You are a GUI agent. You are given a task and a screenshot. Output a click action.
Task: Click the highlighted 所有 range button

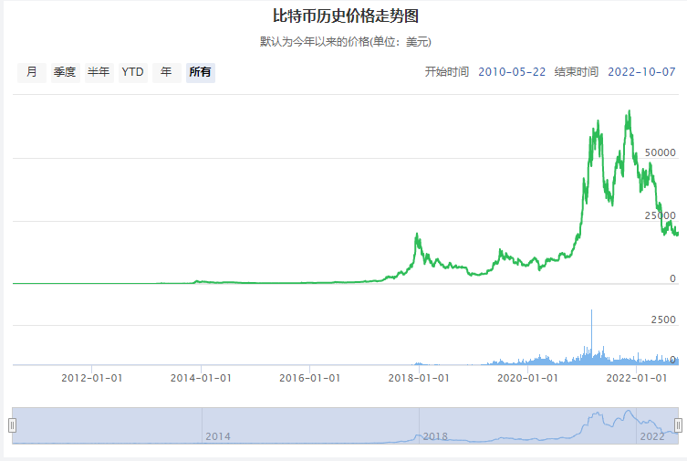point(200,72)
